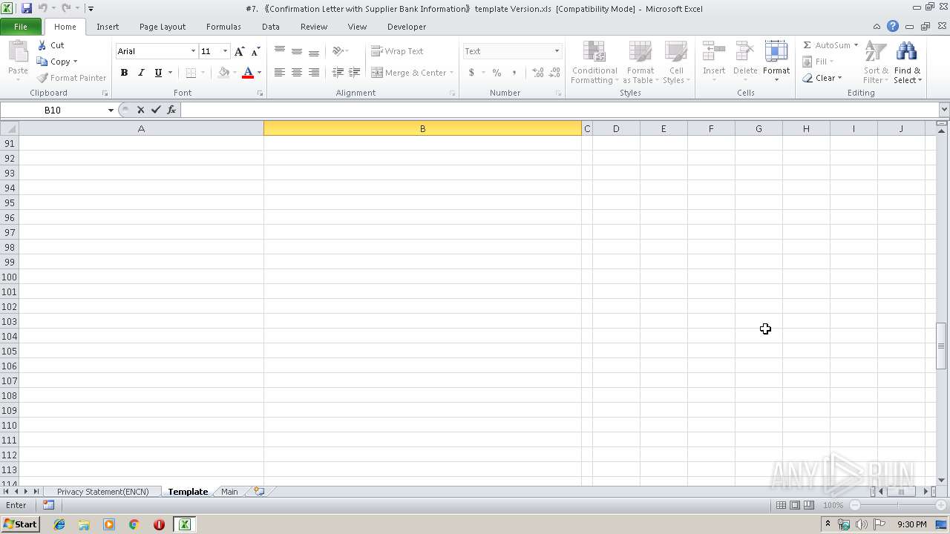Click the Format Painter brush
This screenshot has height=534, width=950.
click(42, 78)
